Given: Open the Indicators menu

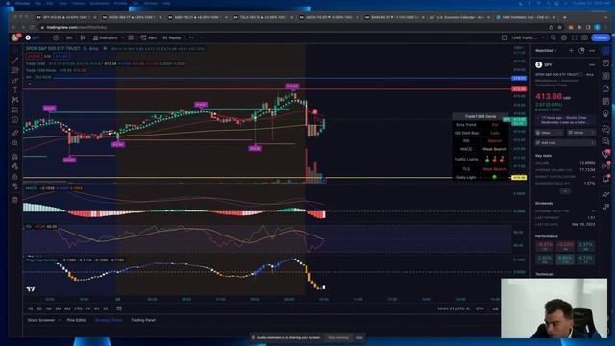Looking at the screenshot, I should click(105, 37).
